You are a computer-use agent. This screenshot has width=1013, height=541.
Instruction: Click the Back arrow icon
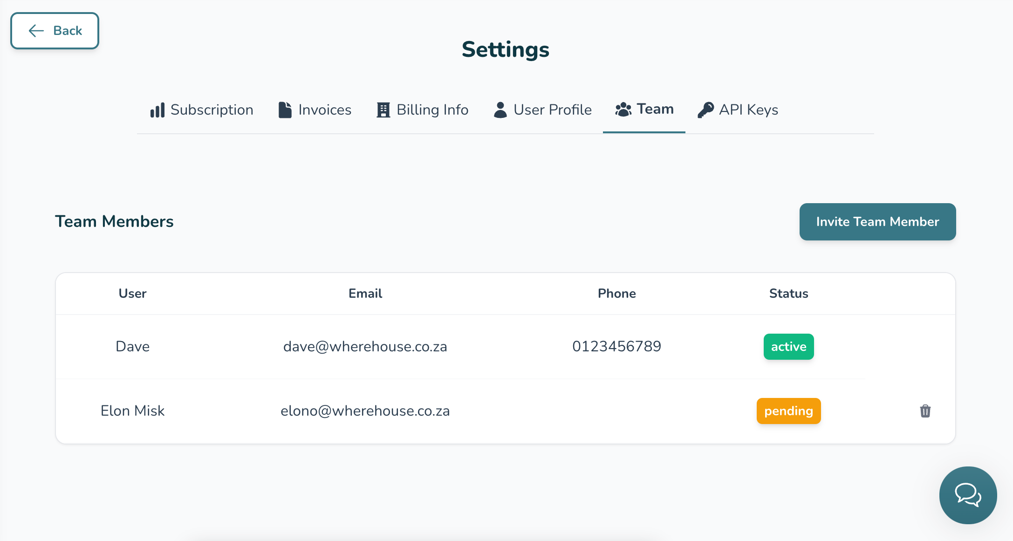click(x=36, y=31)
